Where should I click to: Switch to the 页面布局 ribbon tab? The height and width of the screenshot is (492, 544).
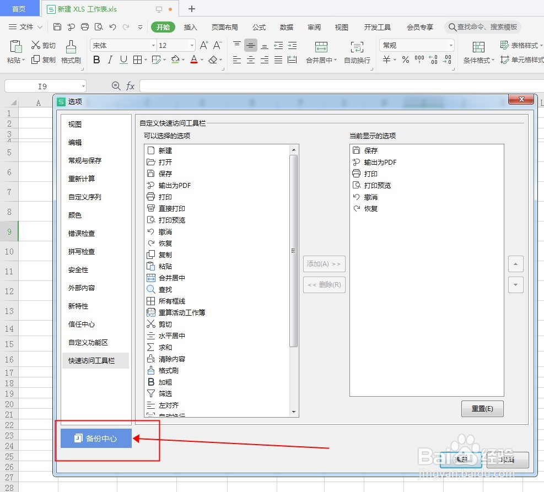click(x=224, y=27)
